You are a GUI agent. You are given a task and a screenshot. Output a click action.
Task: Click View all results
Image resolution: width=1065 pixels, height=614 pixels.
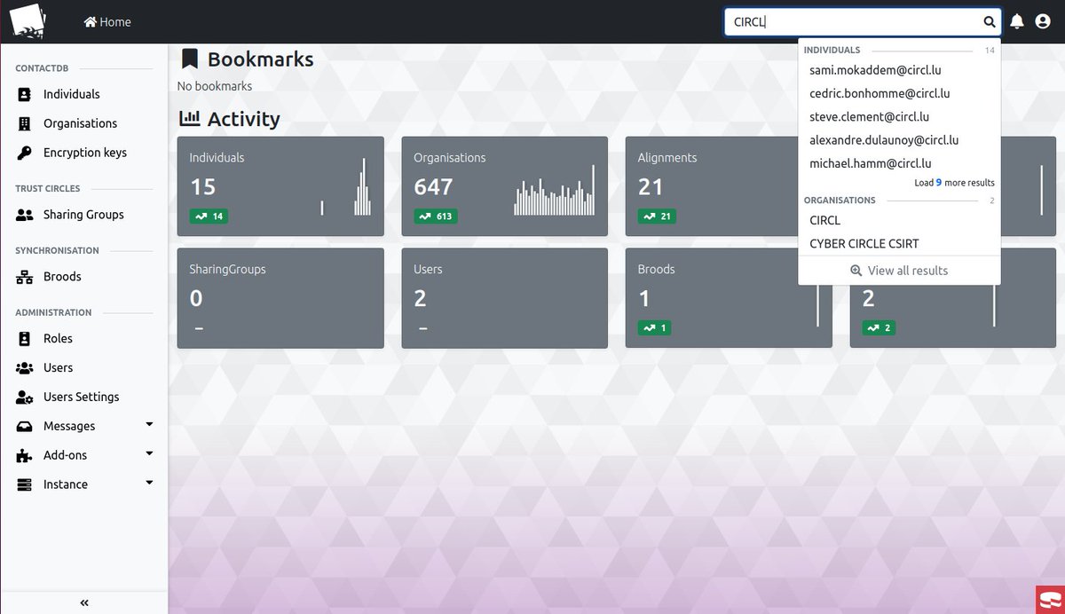point(899,271)
